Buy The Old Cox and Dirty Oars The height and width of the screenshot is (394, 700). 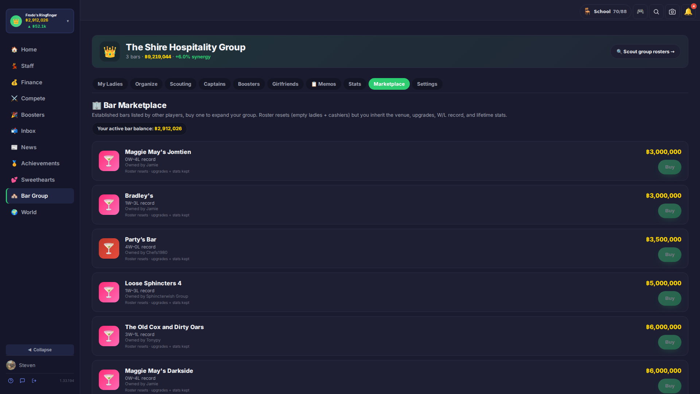pyautogui.click(x=670, y=342)
